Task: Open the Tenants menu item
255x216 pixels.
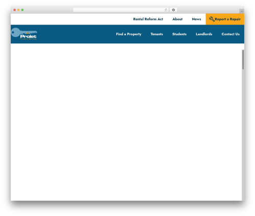Action: [x=157, y=34]
